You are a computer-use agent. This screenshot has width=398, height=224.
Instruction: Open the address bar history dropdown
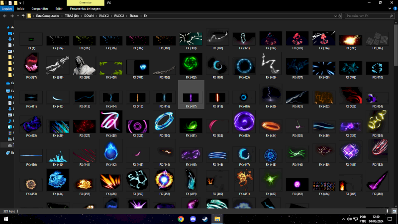tap(334, 16)
